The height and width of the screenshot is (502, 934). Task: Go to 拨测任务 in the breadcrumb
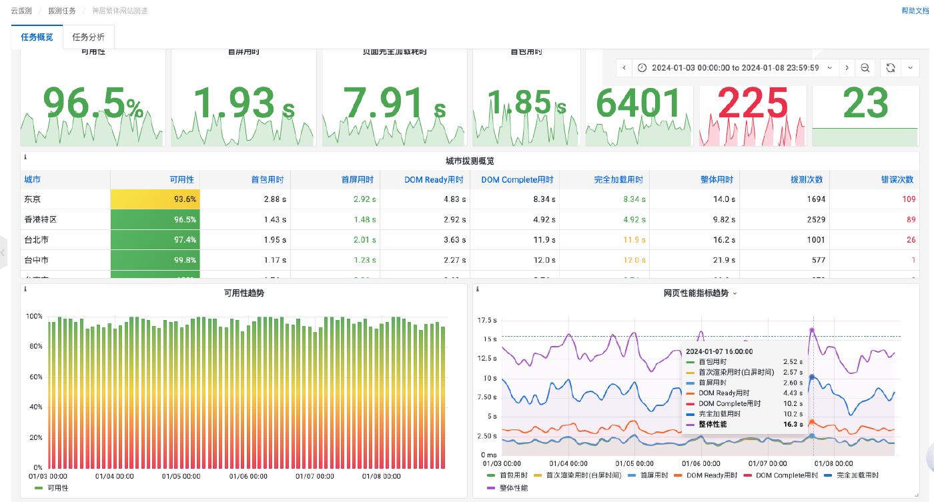62,11
